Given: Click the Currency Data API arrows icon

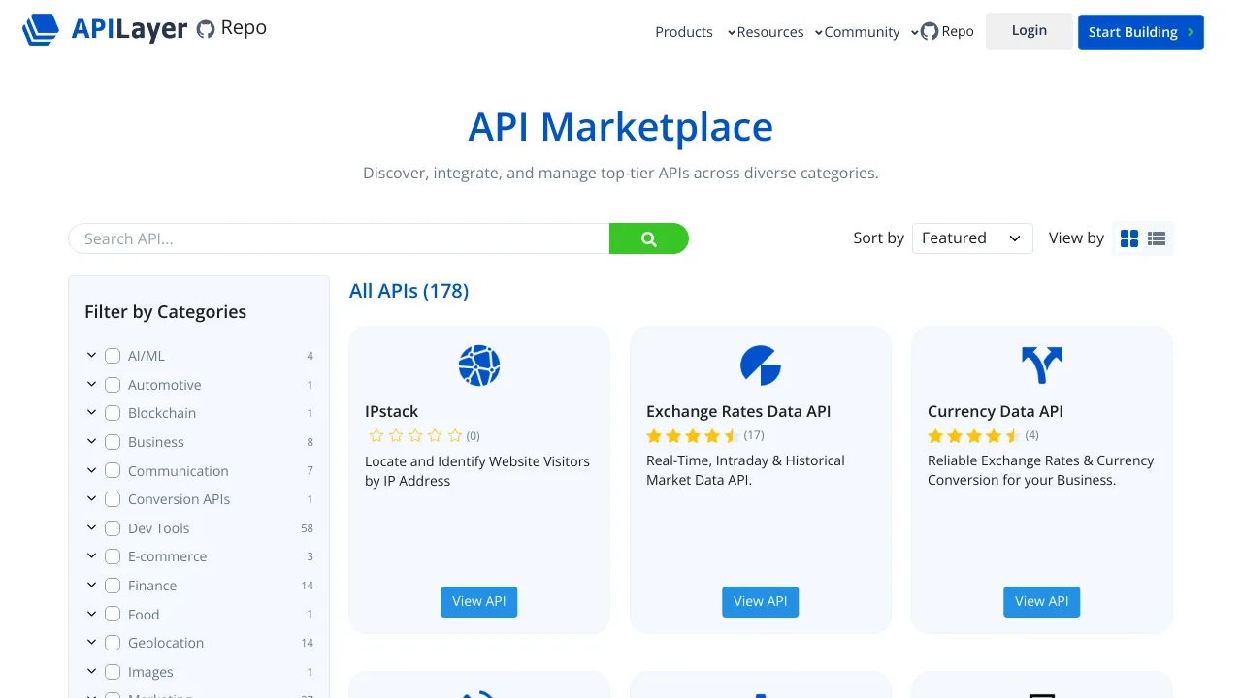Looking at the screenshot, I should 1042,365.
